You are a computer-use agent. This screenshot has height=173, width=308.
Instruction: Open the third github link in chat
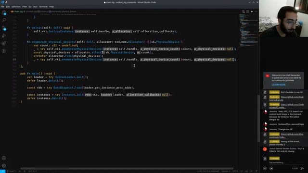286,136
